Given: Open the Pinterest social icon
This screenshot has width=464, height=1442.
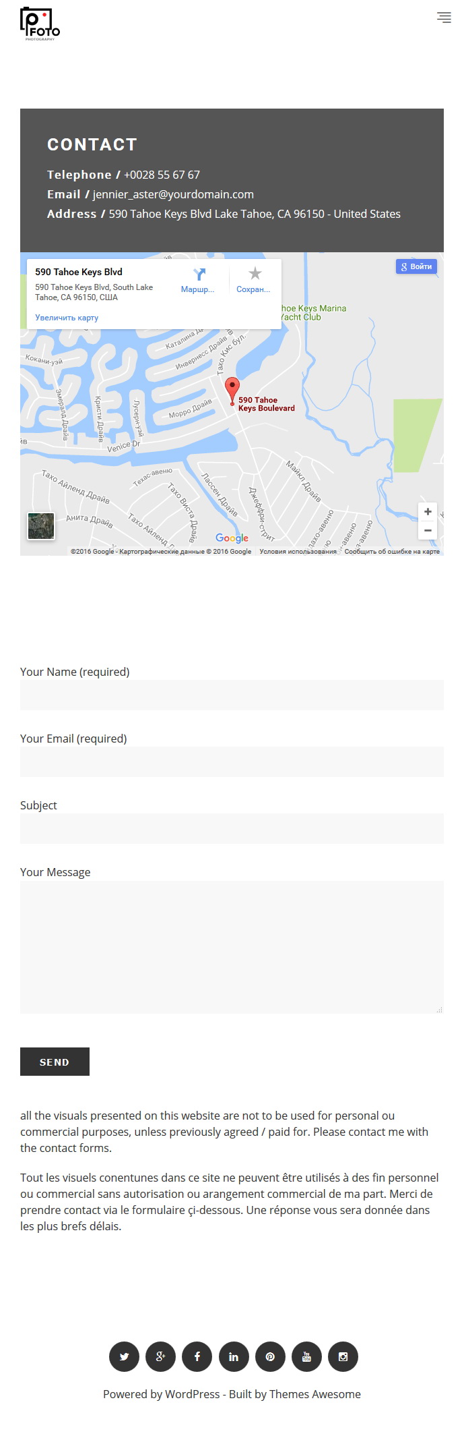Looking at the screenshot, I should [x=270, y=1356].
